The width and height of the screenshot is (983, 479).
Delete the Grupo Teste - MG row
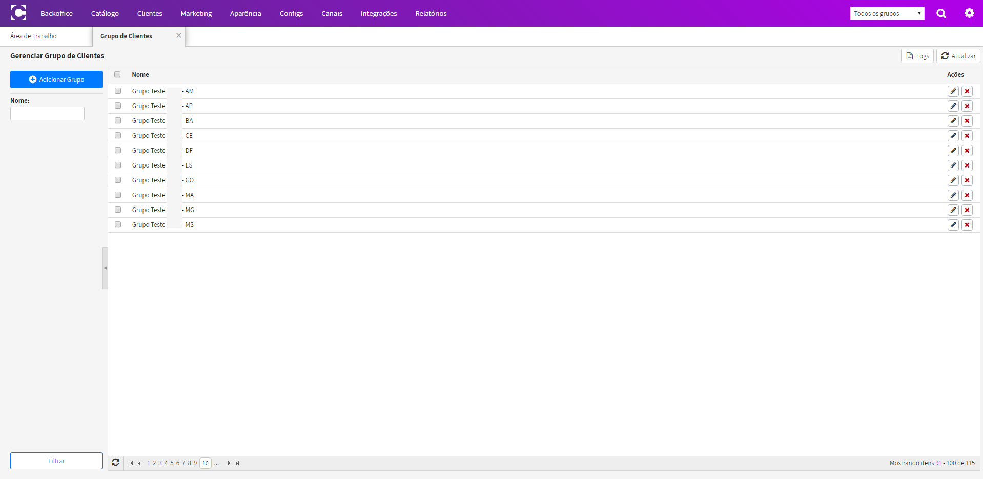[967, 210]
